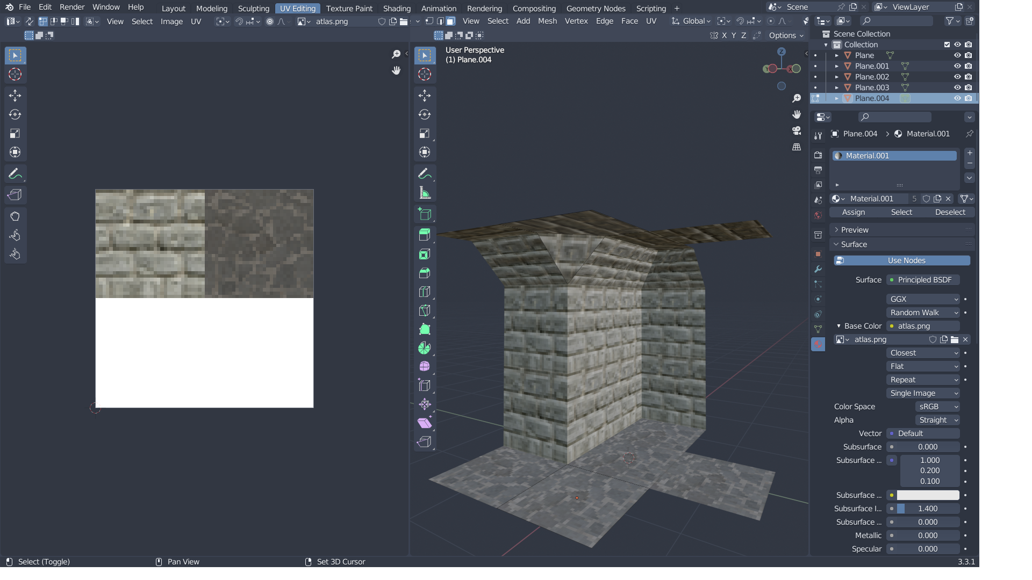Screen dimensions: 1032x580
Task: Expand the Plane.003 outliner item
Action: [837, 88]
